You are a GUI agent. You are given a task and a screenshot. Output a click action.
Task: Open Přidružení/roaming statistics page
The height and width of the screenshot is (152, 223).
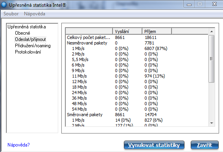[33, 46]
